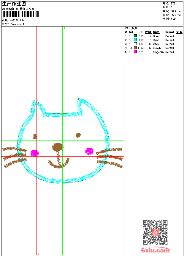Click the "xs2530.EMB" file name
This screenshot has width=184, height=256.
point(18,20)
